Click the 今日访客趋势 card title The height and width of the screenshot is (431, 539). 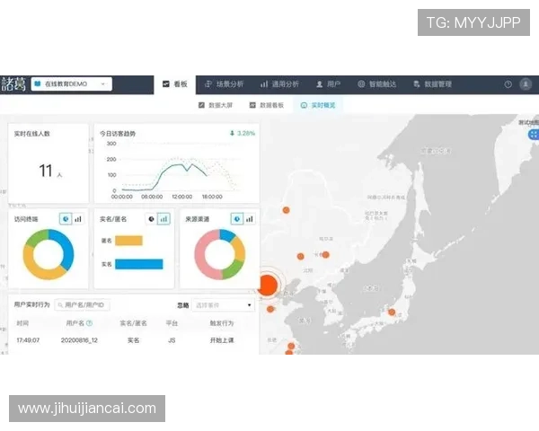(x=118, y=134)
